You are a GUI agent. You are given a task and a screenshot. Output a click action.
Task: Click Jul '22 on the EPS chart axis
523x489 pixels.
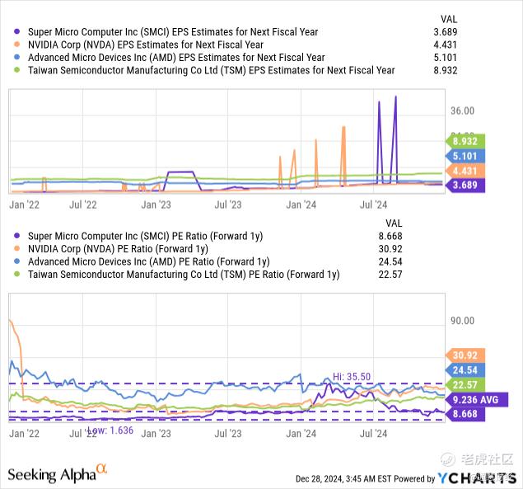83,205
